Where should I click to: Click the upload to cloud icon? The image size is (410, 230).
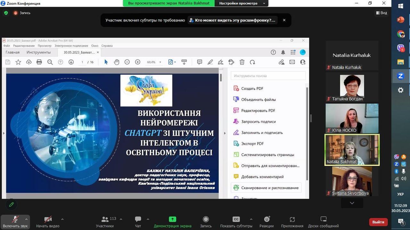click(x=29, y=62)
